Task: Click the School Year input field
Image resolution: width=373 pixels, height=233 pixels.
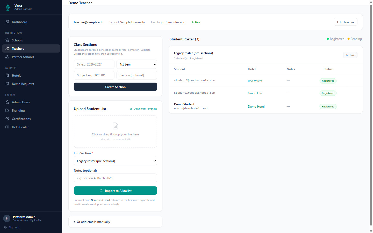Action: [x=94, y=64]
